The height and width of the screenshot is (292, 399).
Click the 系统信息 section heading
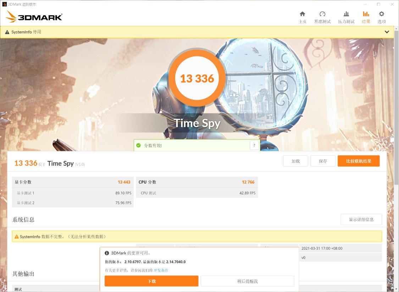pyautogui.click(x=23, y=220)
